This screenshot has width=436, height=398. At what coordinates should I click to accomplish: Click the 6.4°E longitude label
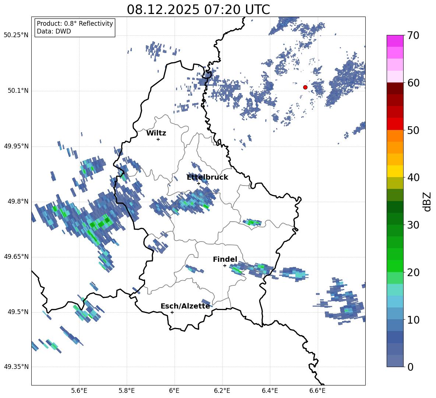click(x=270, y=391)
